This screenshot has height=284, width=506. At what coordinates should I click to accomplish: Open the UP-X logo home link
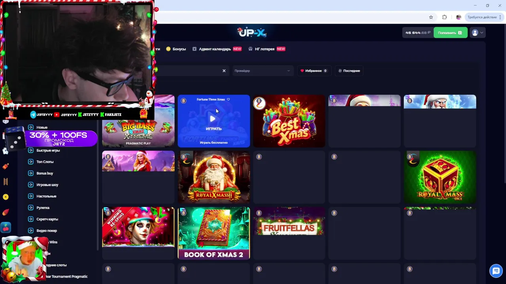tap(252, 32)
